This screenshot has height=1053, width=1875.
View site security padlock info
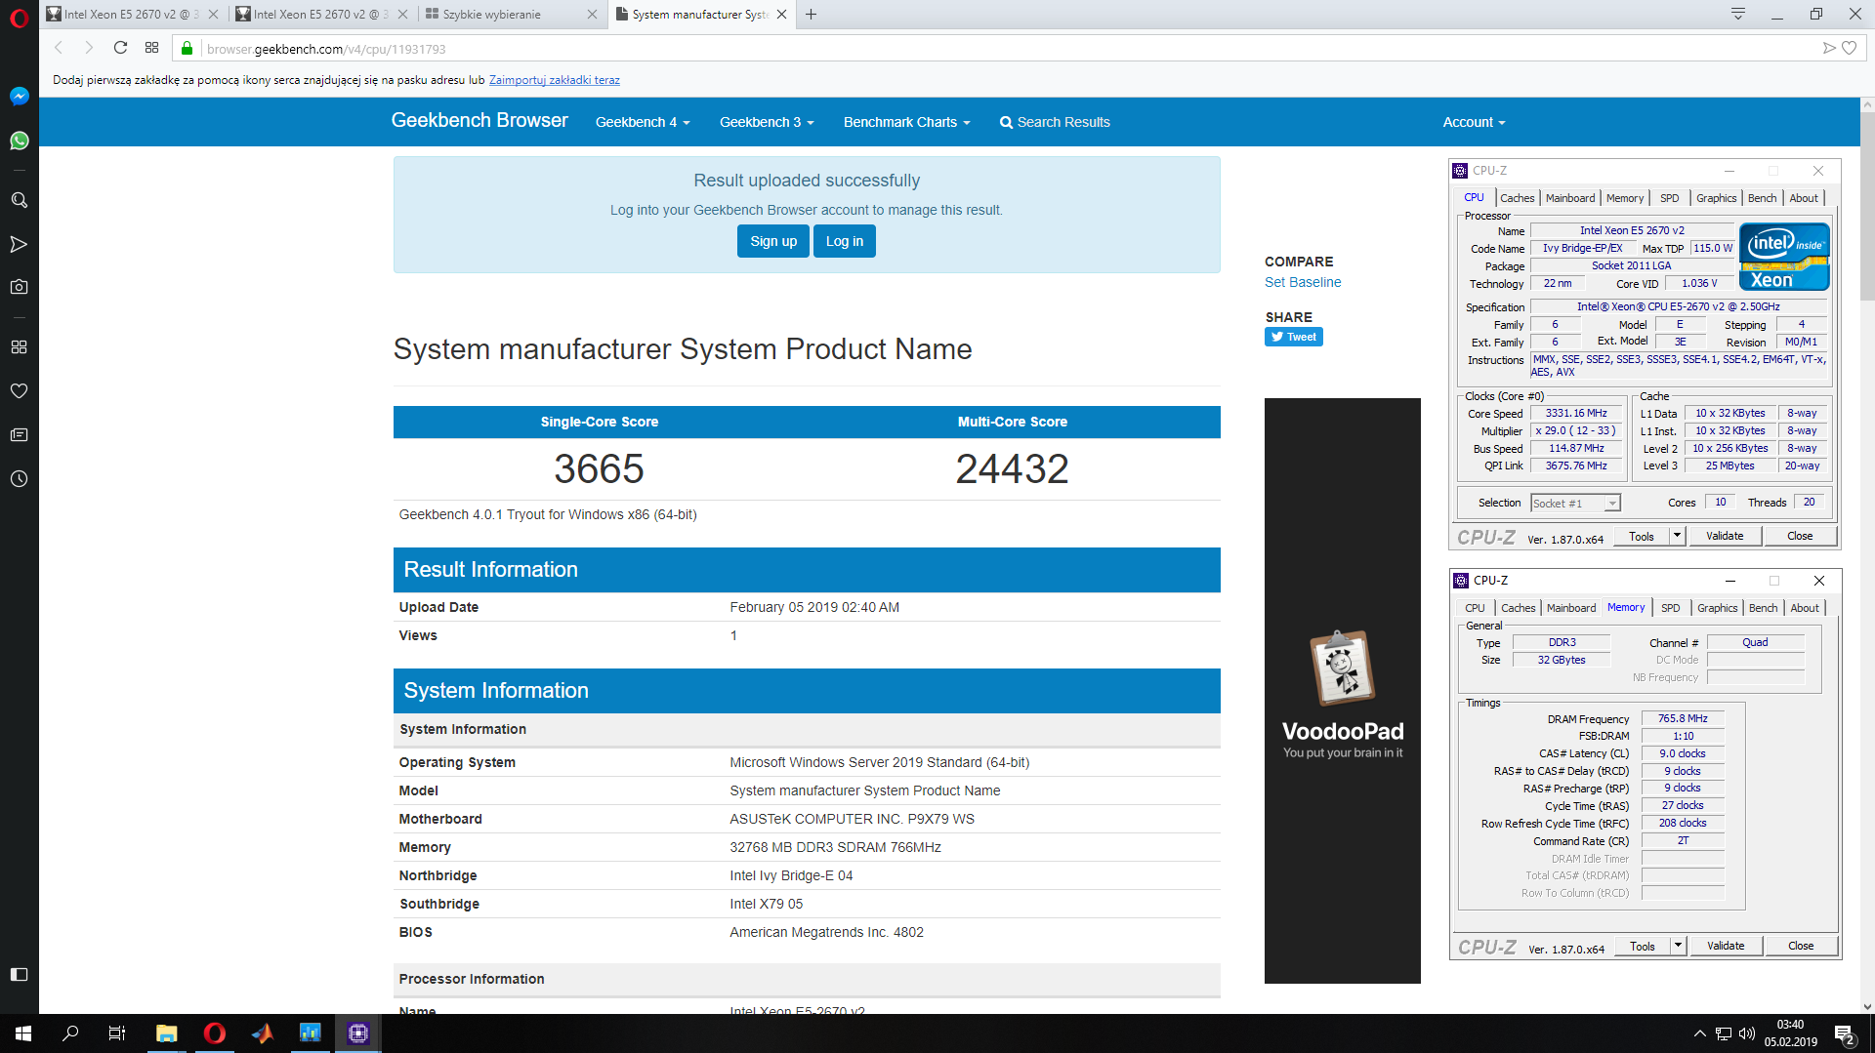pos(187,48)
